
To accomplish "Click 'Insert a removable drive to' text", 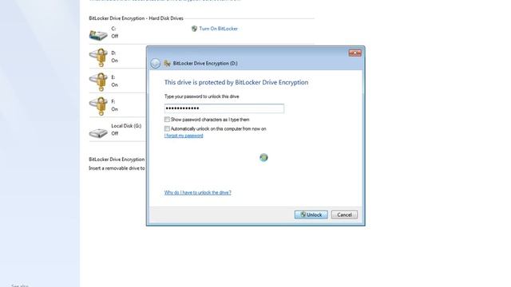I will pyautogui.click(x=117, y=168).
